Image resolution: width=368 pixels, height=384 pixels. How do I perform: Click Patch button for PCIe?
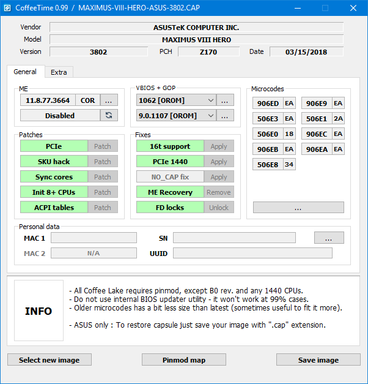[x=103, y=146]
